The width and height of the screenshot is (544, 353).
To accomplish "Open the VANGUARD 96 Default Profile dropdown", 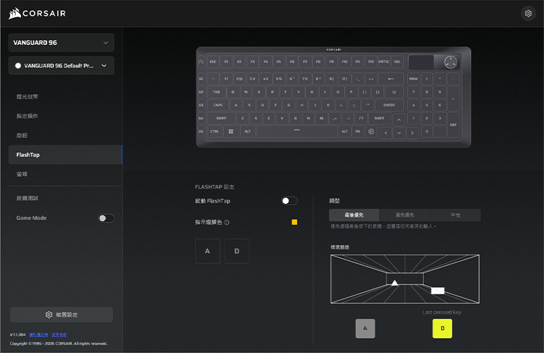I will click(61, 66).
